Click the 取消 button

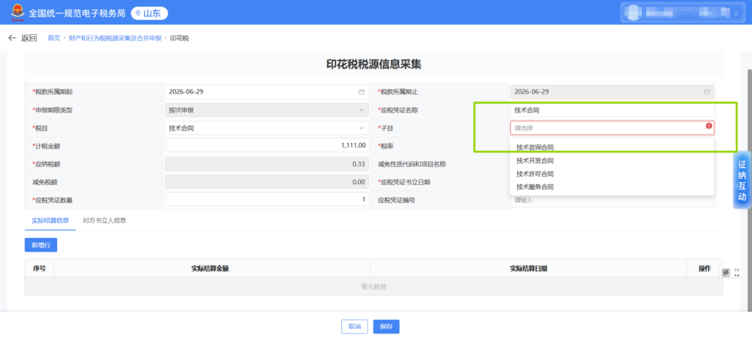pyautogui.click(x=354, y=327)
